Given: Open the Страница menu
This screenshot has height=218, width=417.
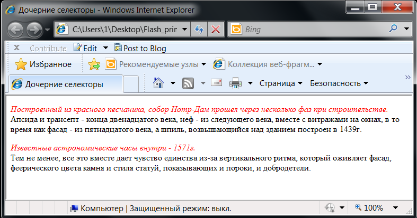Looking at the screenshot, I should (x=281, y=83).
